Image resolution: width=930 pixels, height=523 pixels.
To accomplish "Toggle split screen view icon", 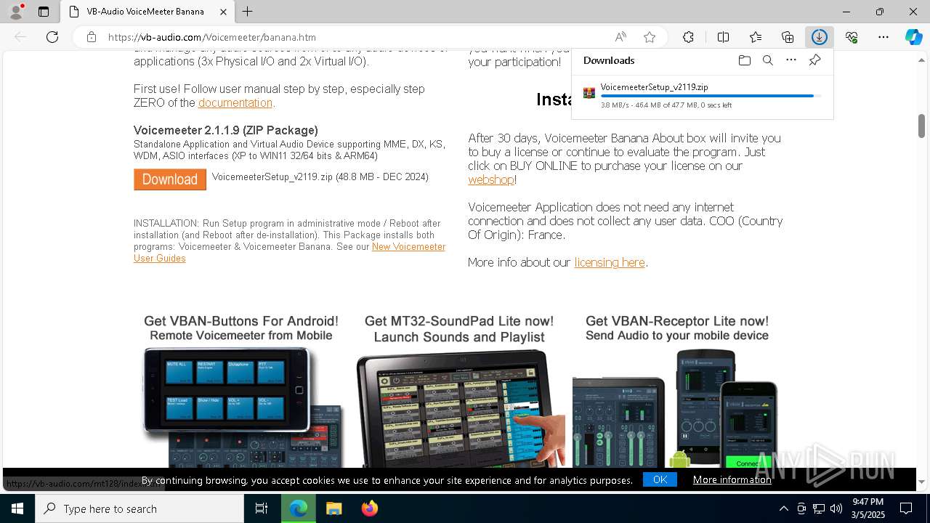I will (723, 37).
